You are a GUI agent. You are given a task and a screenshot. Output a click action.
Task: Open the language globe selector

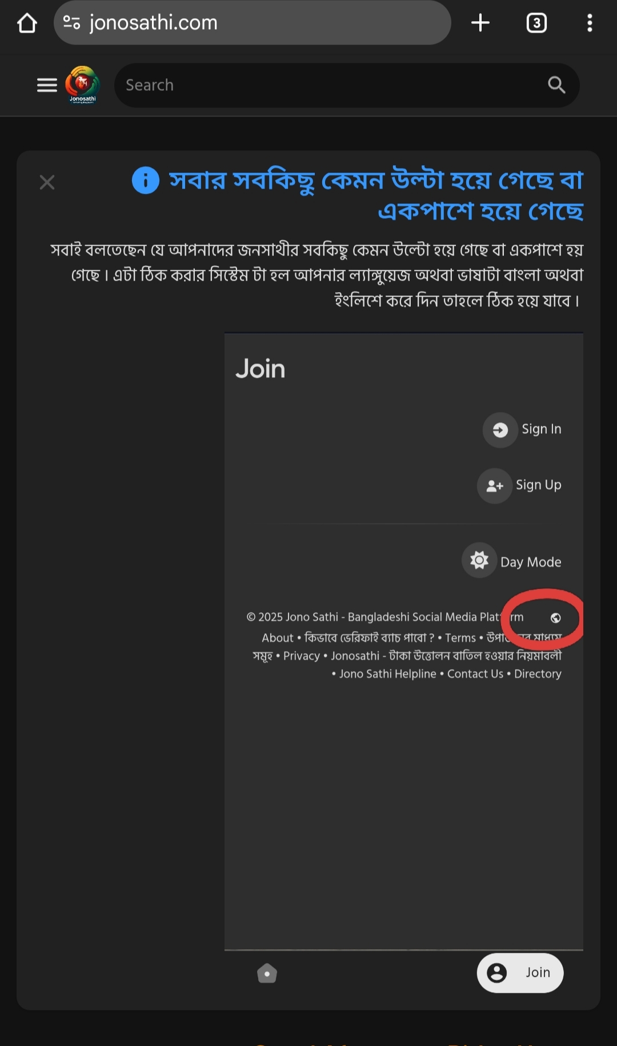click(555, 618)
